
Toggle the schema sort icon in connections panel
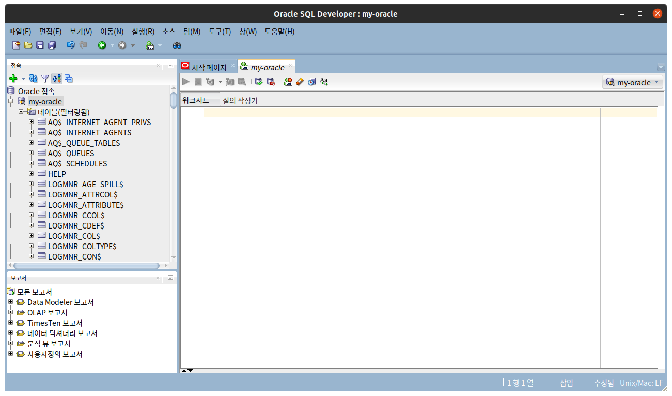57,79
